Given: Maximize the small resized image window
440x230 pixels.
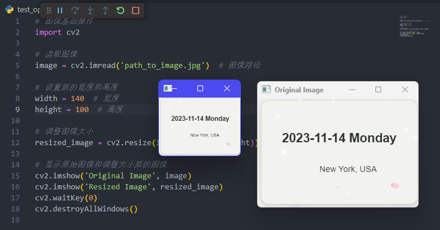Looking at the screenshot, I should pos(200,88).
